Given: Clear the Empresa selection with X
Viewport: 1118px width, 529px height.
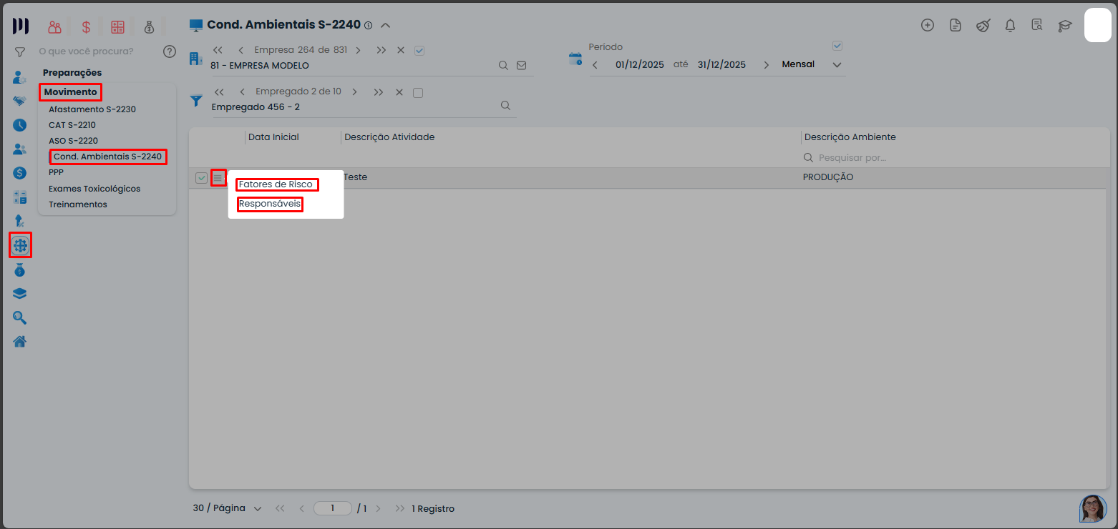Looking at the screenshot, I should click(401, 50).
